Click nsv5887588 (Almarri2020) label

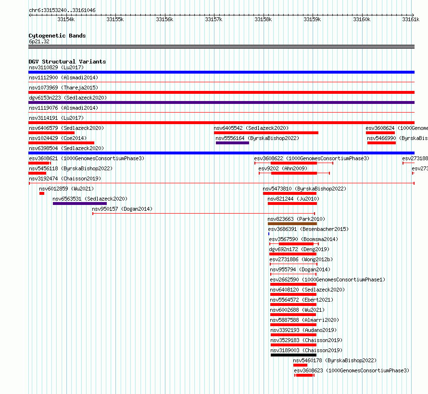click(304, 320)
